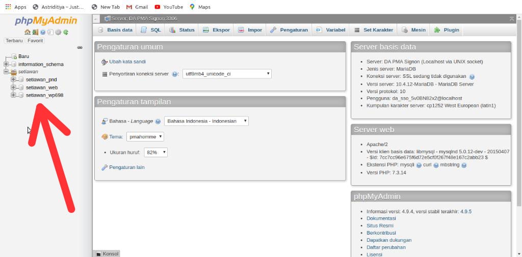The height and width of the screenshot is (257, 522).
Task: Open the Plugin tab
Action: click(447, 30)
